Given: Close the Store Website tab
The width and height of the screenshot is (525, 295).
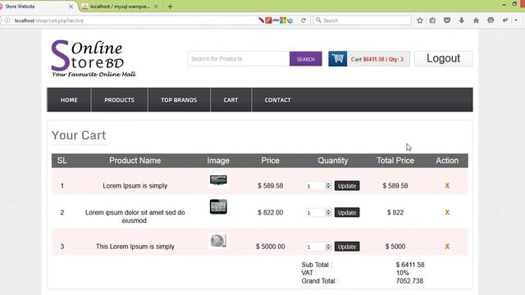Looking at the screenshot, I should pyautogui.click(x=71, y=7).
